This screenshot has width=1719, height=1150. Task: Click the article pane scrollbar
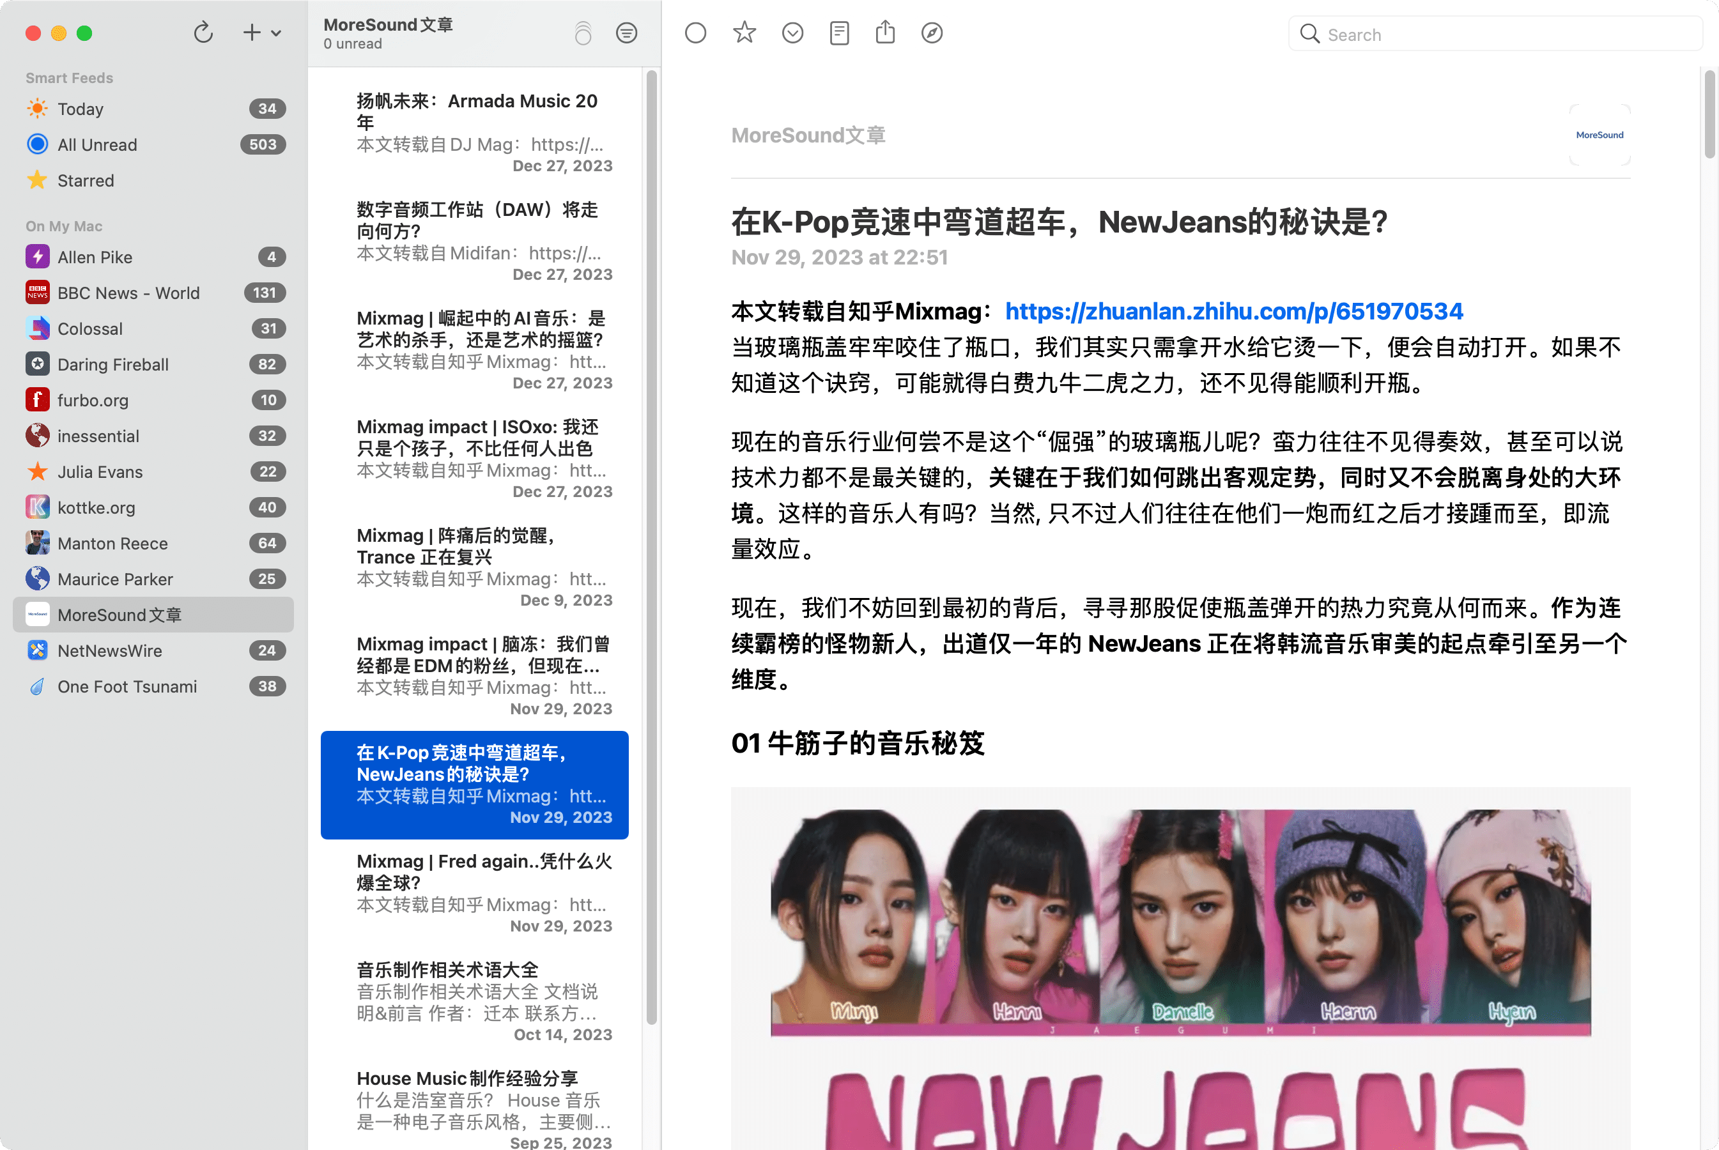pyautogui.click(x=1709, y=114)
